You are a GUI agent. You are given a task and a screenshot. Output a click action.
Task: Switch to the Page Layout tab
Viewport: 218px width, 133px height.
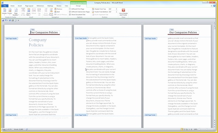click(29, 6)
